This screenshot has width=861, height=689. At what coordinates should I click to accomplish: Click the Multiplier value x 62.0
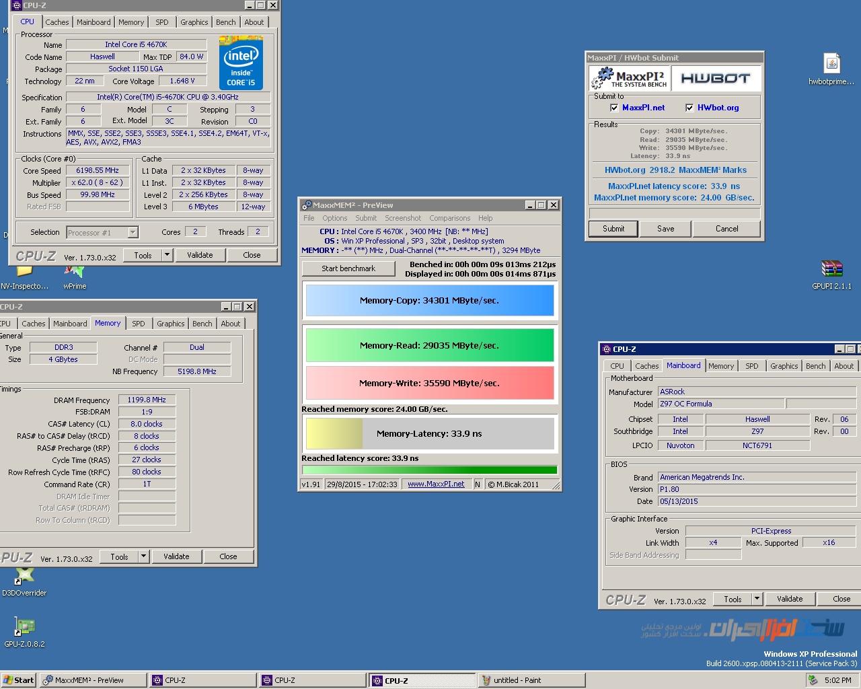[98, 183]
